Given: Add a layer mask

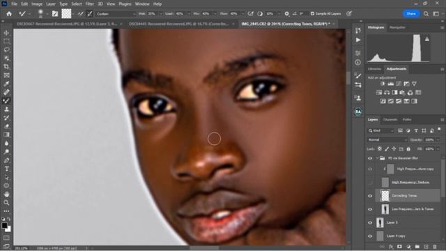Looking at the screenshot, I should click(x=399, y=247).
